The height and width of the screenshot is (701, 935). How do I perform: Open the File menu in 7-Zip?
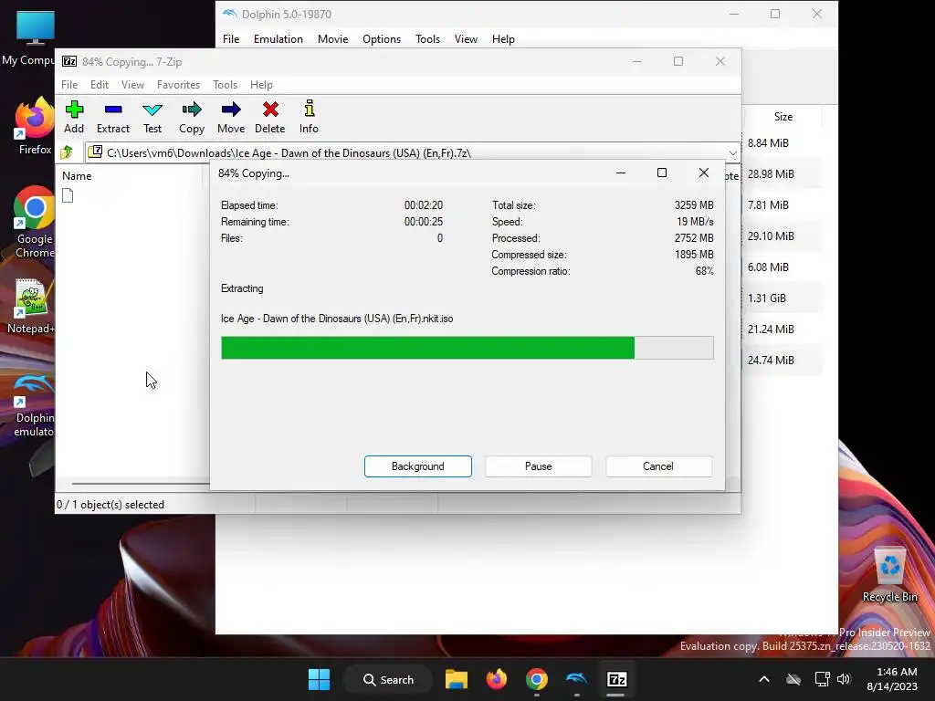(x=69, y=85)
